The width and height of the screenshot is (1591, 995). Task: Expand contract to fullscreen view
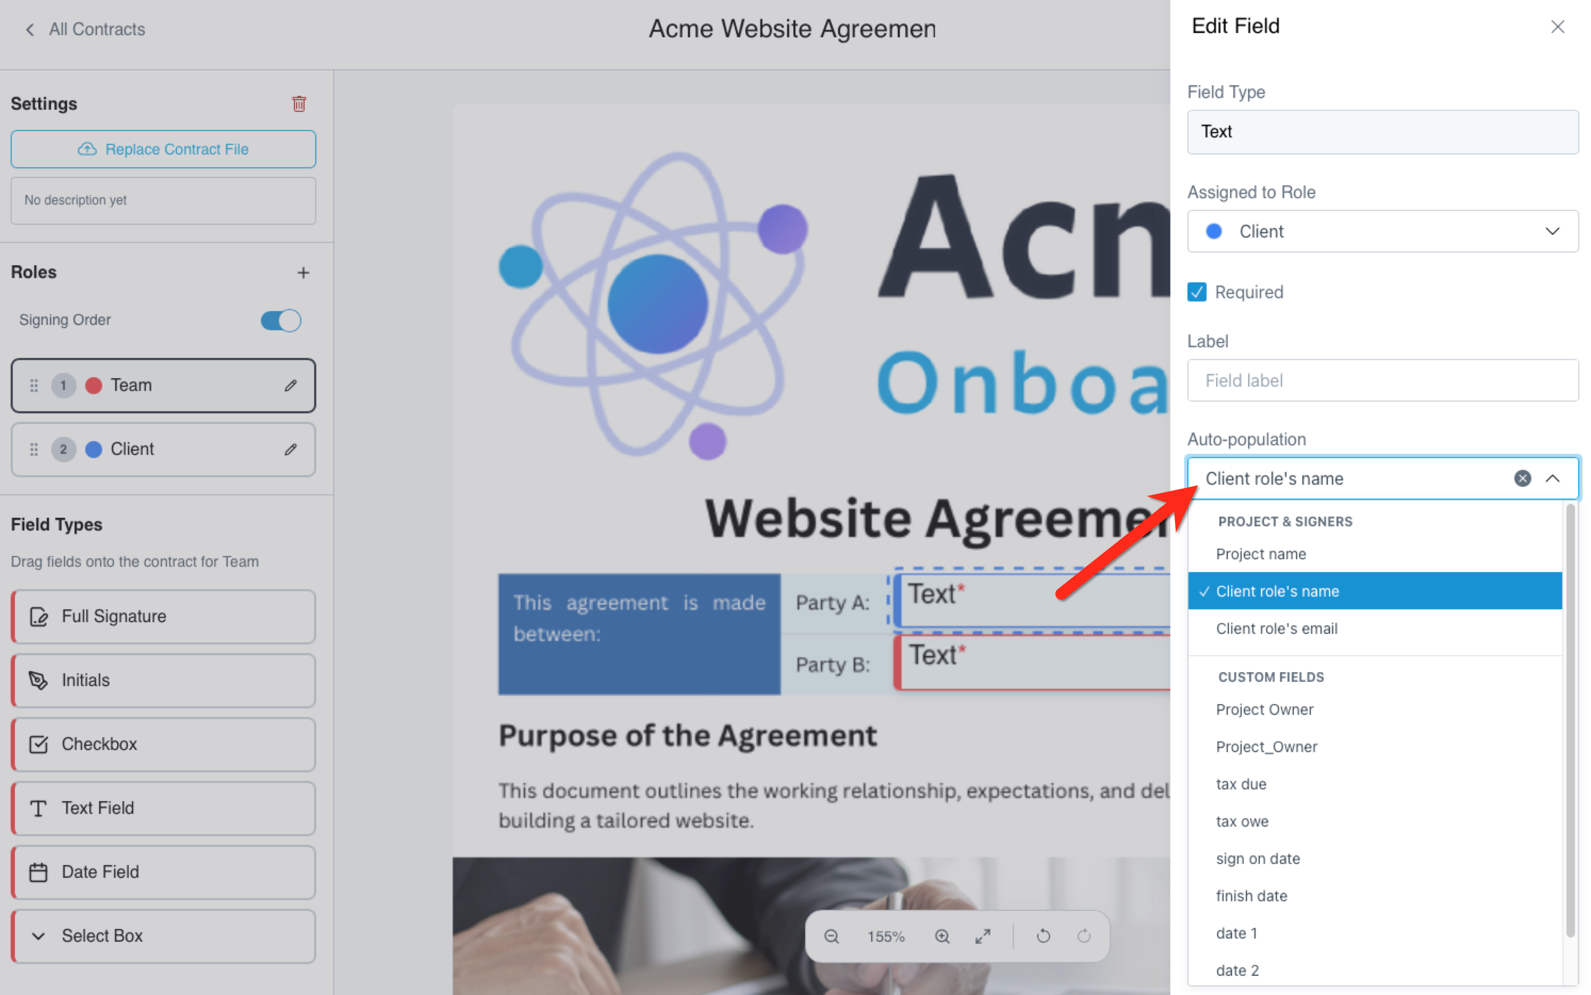click(982, 936)
